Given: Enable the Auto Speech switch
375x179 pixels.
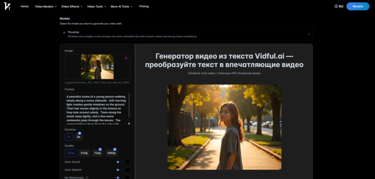Looking at the screenshot, I should coord(125,170).
